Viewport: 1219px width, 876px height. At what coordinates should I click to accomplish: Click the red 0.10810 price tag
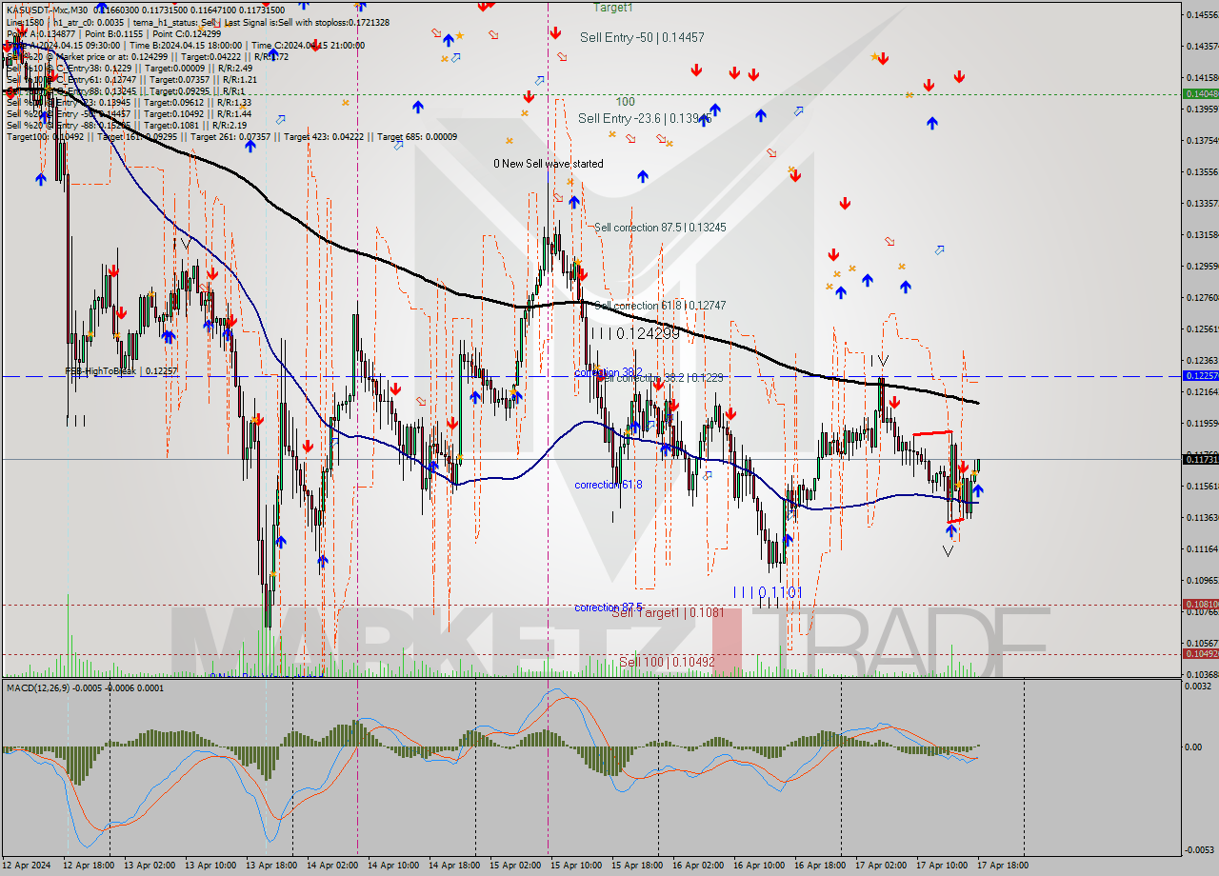1199,604
